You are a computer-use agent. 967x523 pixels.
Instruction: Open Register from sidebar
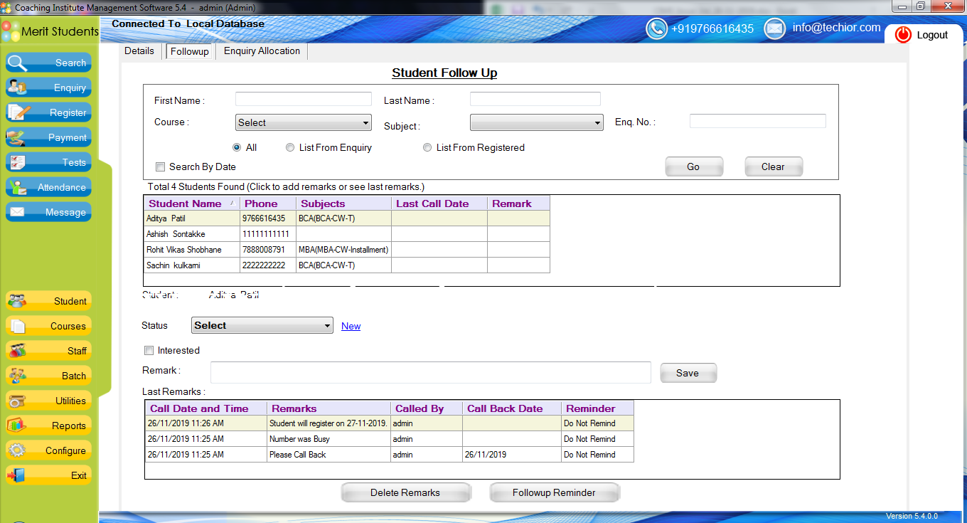click(x=49, y=112)
